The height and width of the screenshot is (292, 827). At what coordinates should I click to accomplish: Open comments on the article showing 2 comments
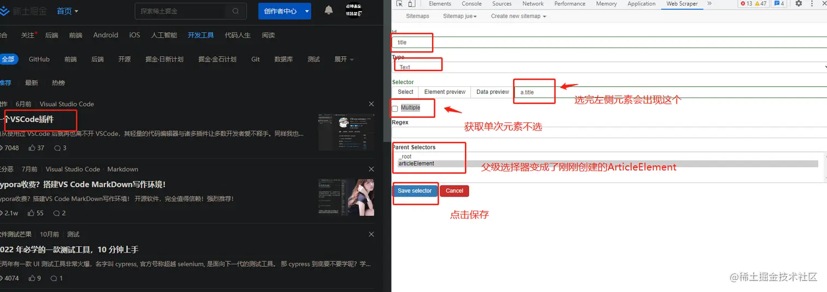(60, 213)
